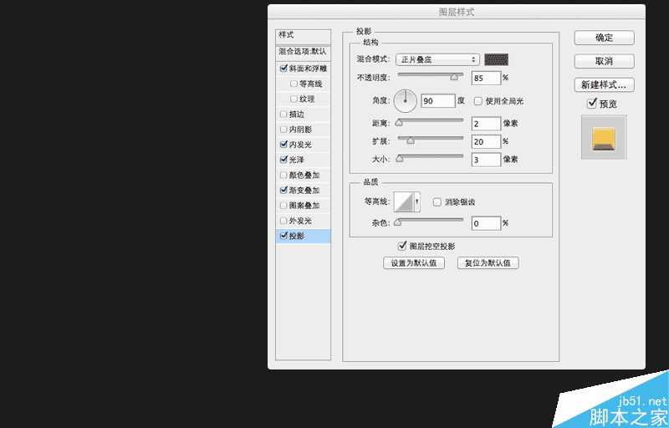Enable the 外发光 outer glow checkbox
The width and height of the screenshot is (669, 428).
[284, 221]
